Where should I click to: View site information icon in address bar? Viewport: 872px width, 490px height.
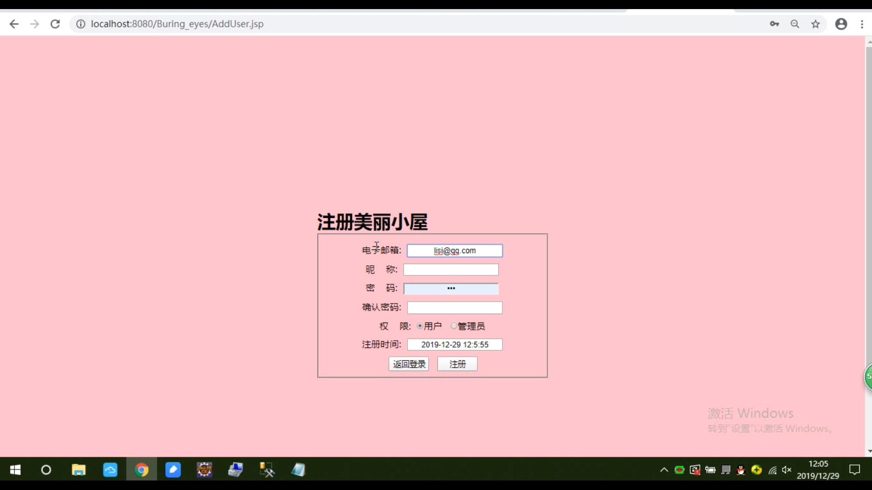coord(80,24)
